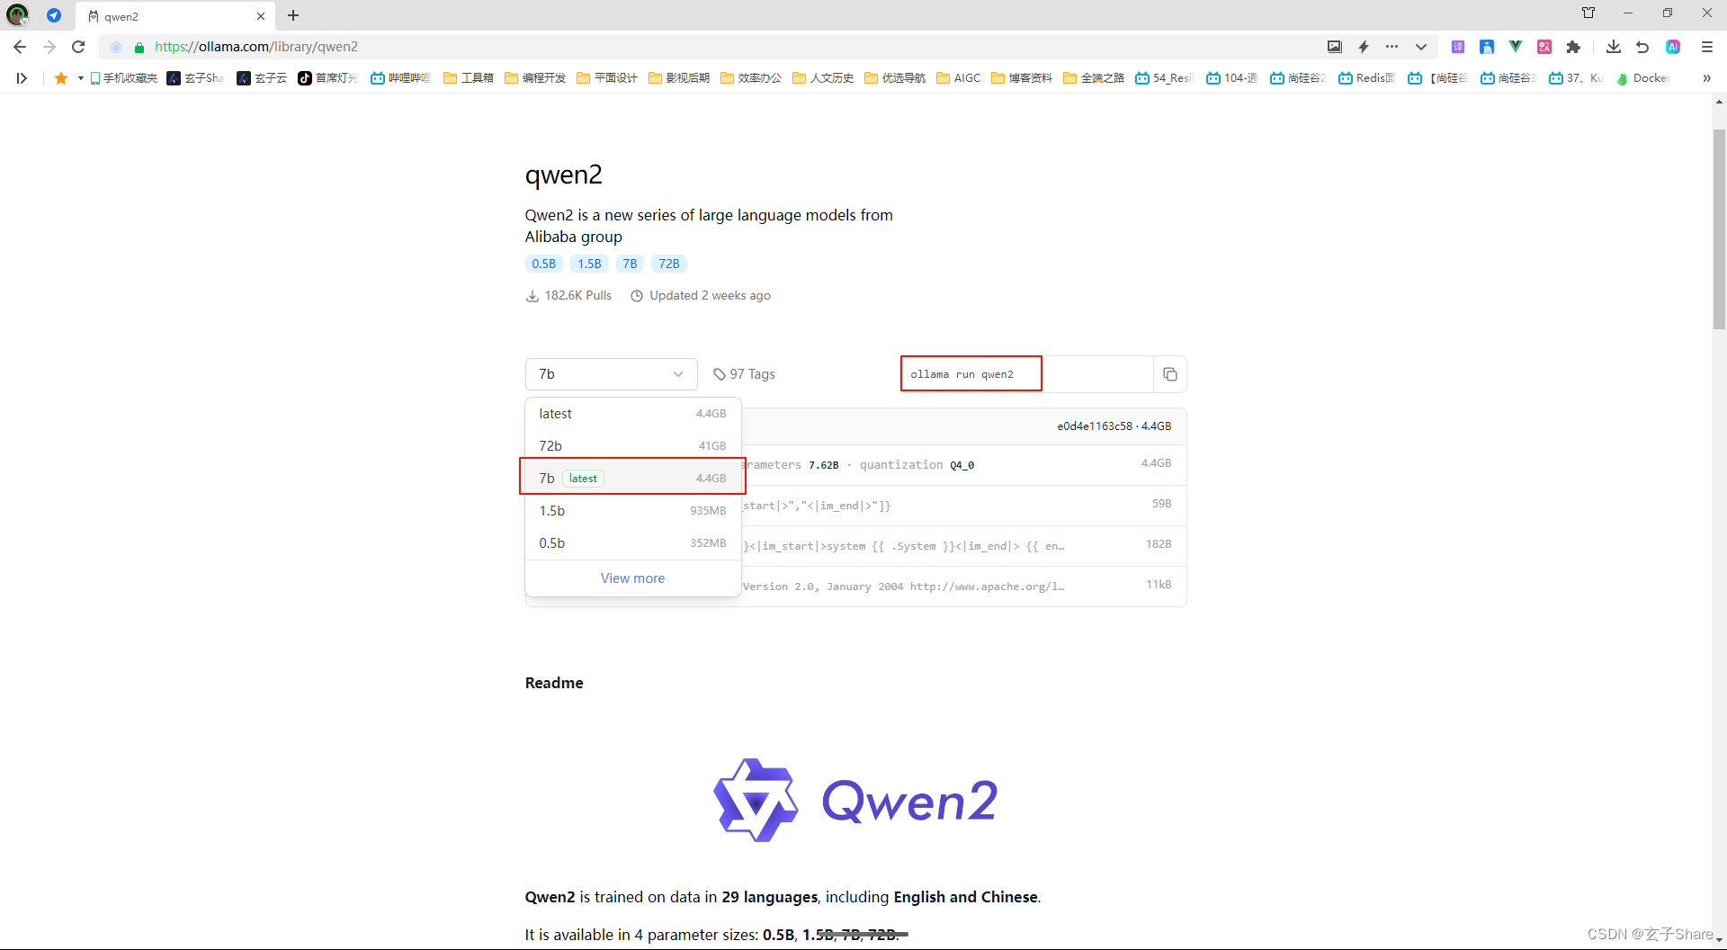
Task: Select the 72B size tag badge
Action: (x=669, y=264)
